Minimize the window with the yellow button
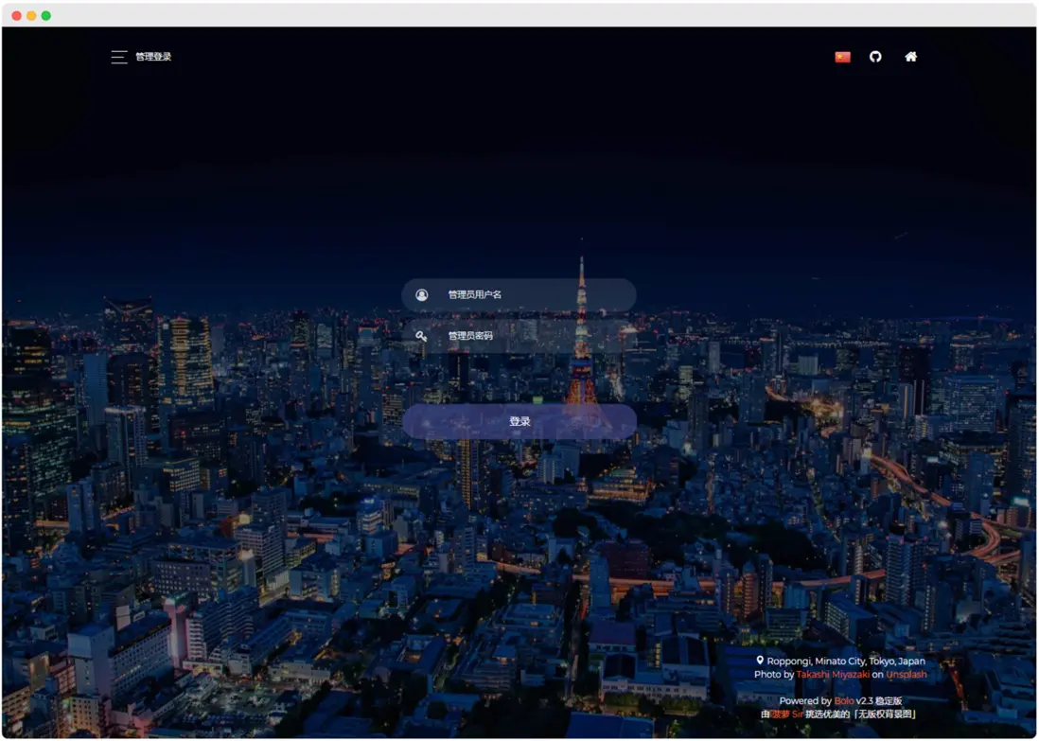The height and width of the screenshot is (741, 1039). (x=31, y=16)
